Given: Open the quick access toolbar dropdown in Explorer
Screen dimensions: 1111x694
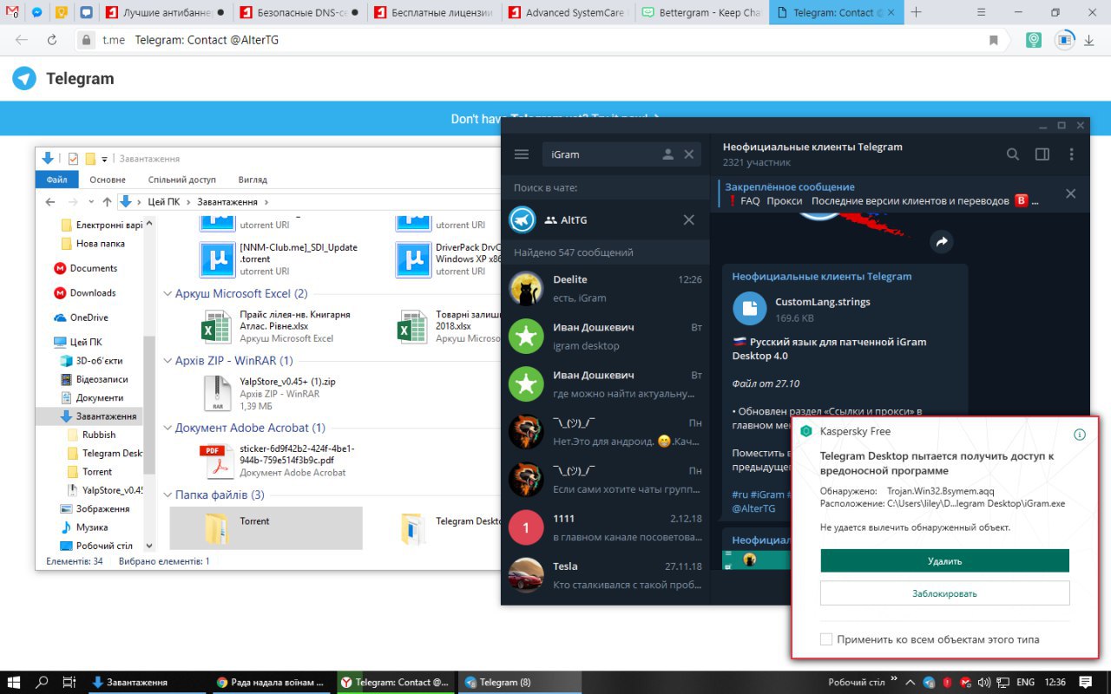Looking at the screenshot, I should (x=104, y=159).
